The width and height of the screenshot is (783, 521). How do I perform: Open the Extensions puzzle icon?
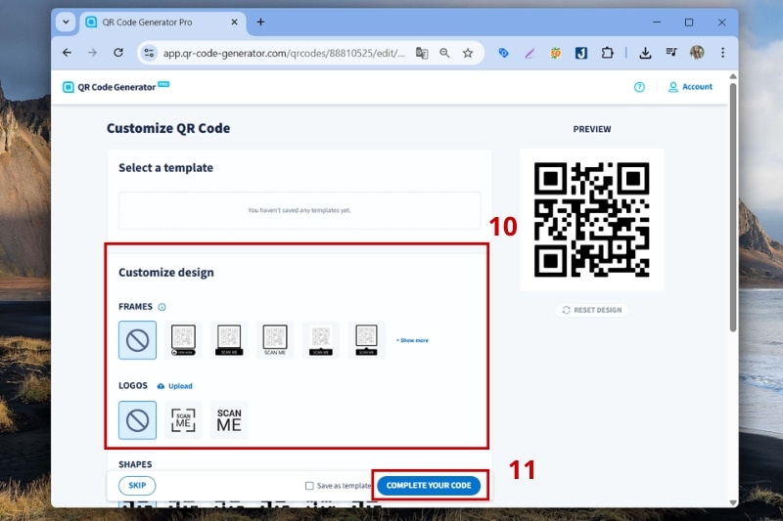tap(607, 53)
